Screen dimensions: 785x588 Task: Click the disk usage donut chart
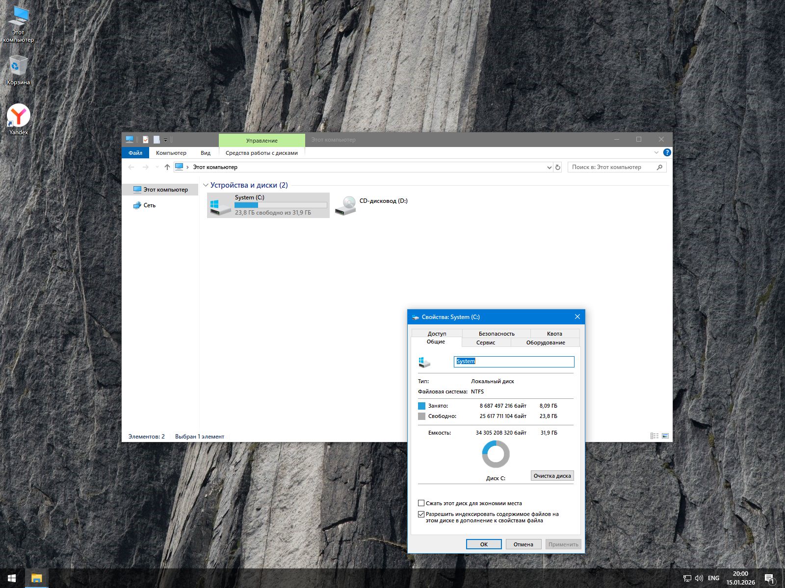click(496, 454)
